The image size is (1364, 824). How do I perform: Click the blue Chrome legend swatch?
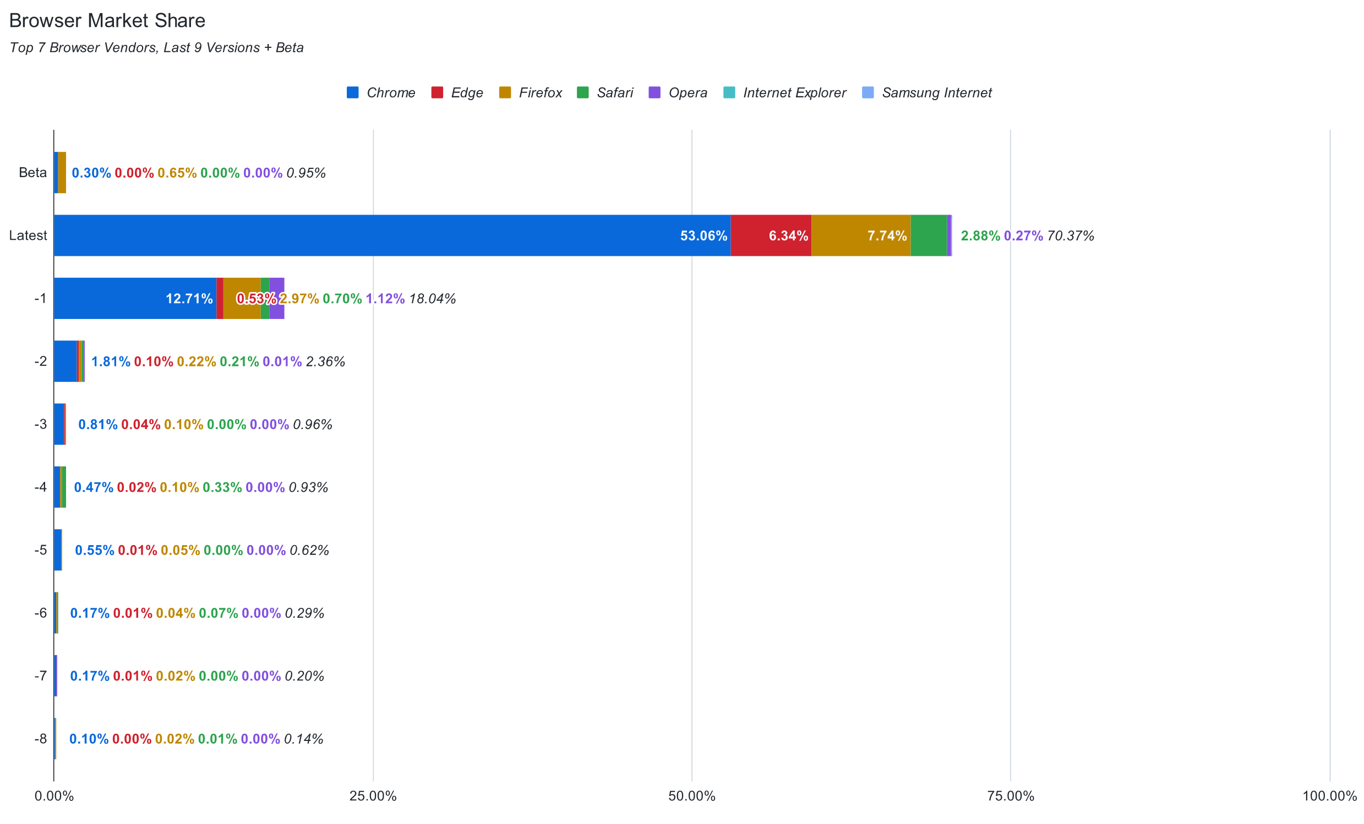point(352,92)
